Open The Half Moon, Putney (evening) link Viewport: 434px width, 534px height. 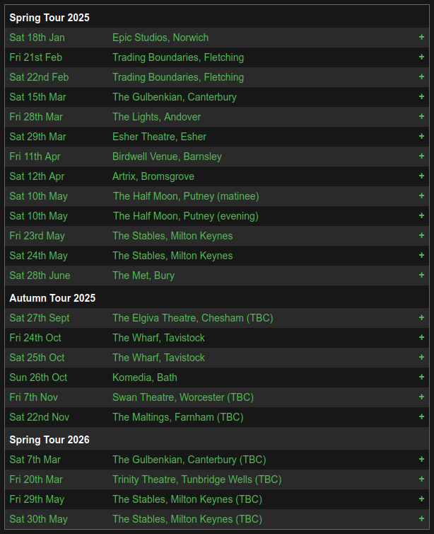pyautogui.click(x=186, y=216)
